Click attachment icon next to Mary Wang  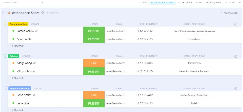[x=35, y=63]
